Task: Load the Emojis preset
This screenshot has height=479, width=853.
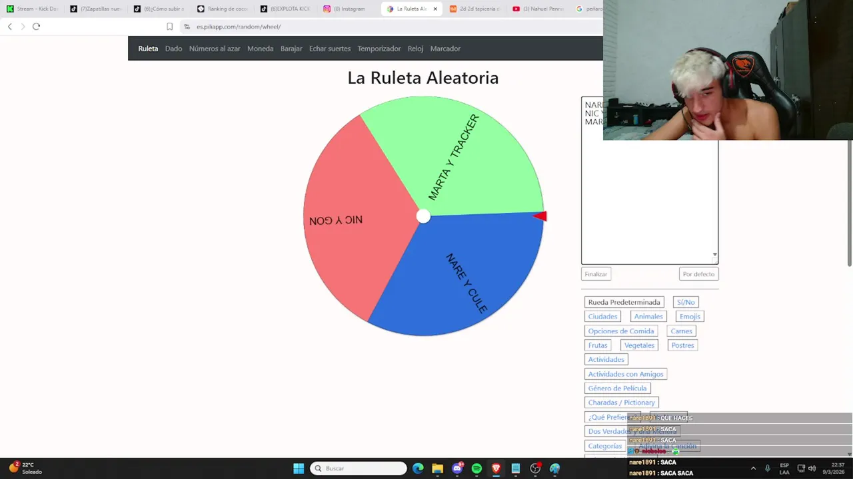Action: [690, 317]
